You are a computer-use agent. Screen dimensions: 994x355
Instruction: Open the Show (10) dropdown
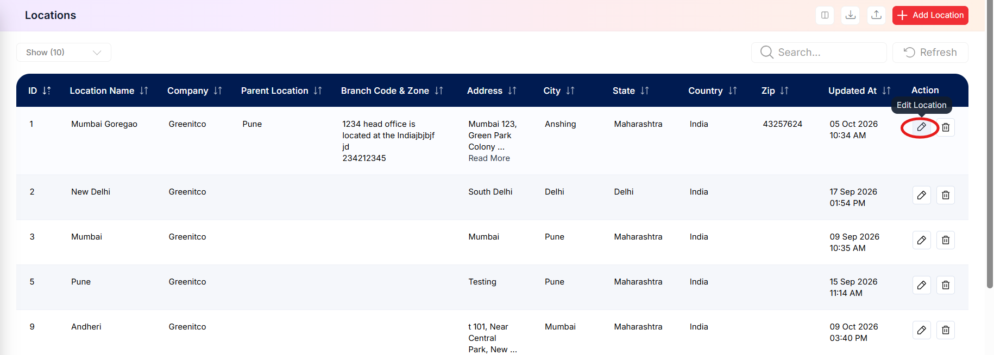tap(64, 53)
